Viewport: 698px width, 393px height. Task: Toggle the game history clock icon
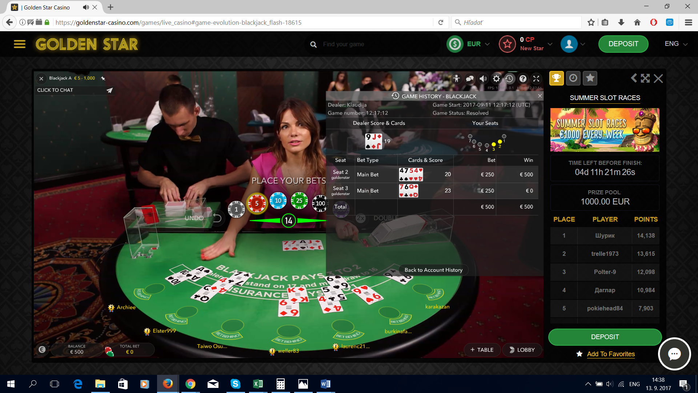tap(509, 78)
